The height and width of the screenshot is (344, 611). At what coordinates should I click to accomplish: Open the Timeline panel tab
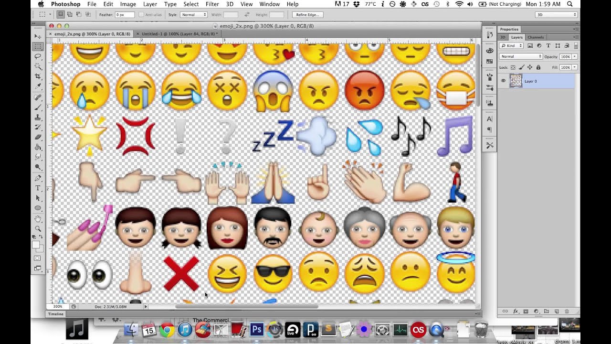[56, 314]
